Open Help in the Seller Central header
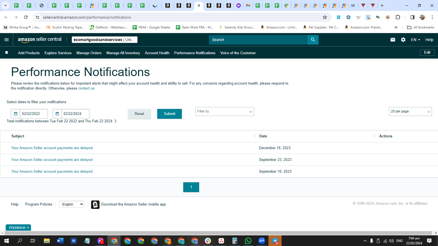Screen dimensions: 438x246 coord(429,40)
